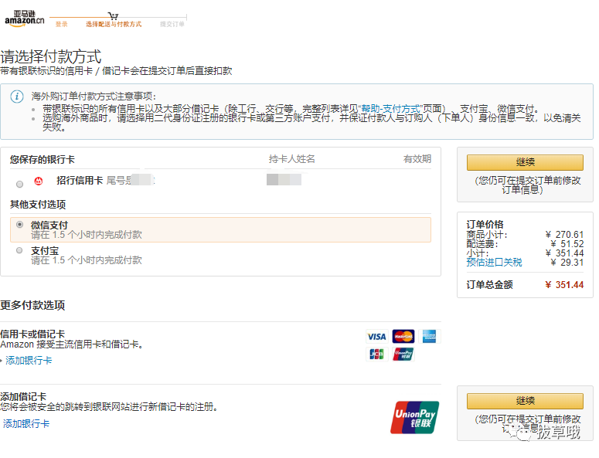
Task: Click the MasterCard logo
Action: (x=403, y=337)
